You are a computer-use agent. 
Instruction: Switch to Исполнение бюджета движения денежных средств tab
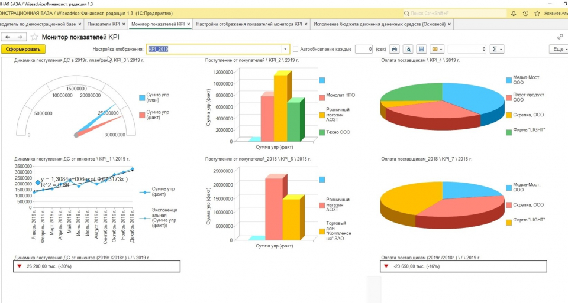point(379,24)
